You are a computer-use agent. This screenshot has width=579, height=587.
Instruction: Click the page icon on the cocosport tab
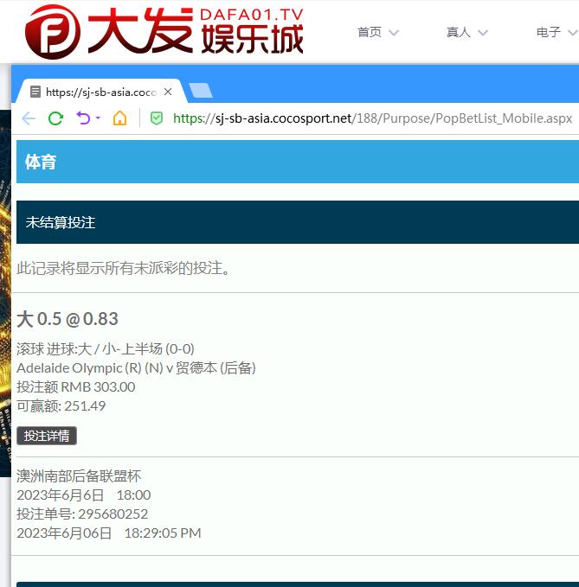35,92
